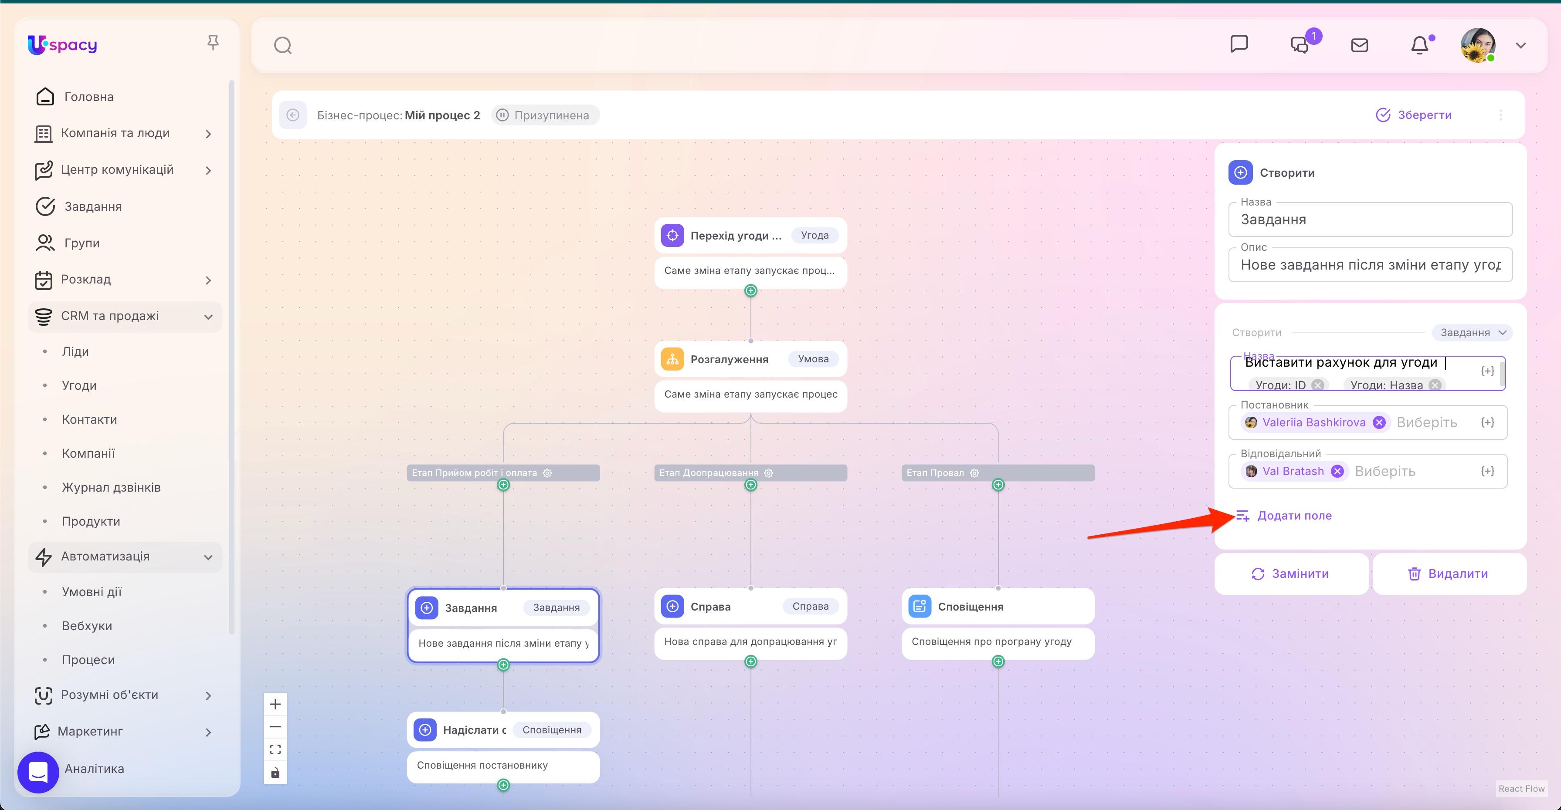Click the zoom out minus icon
The width and height of the screenshot is (1561, 810).
point(276,726)
